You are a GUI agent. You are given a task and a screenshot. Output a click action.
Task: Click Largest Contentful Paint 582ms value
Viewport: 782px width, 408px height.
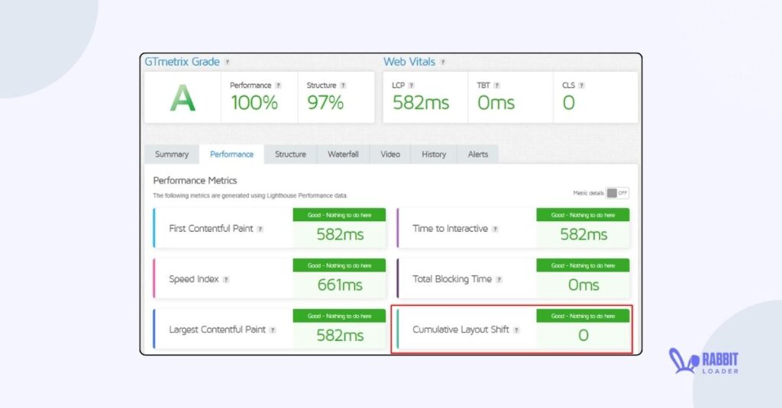coord(340,336)
